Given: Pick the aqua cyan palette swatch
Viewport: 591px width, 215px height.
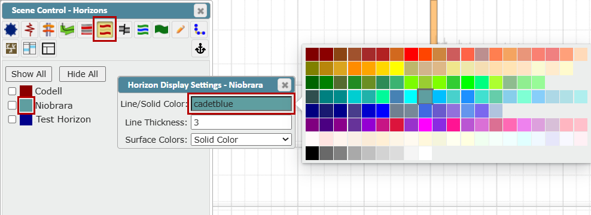Looking at the screenshot, I should [x=411, y=97].
